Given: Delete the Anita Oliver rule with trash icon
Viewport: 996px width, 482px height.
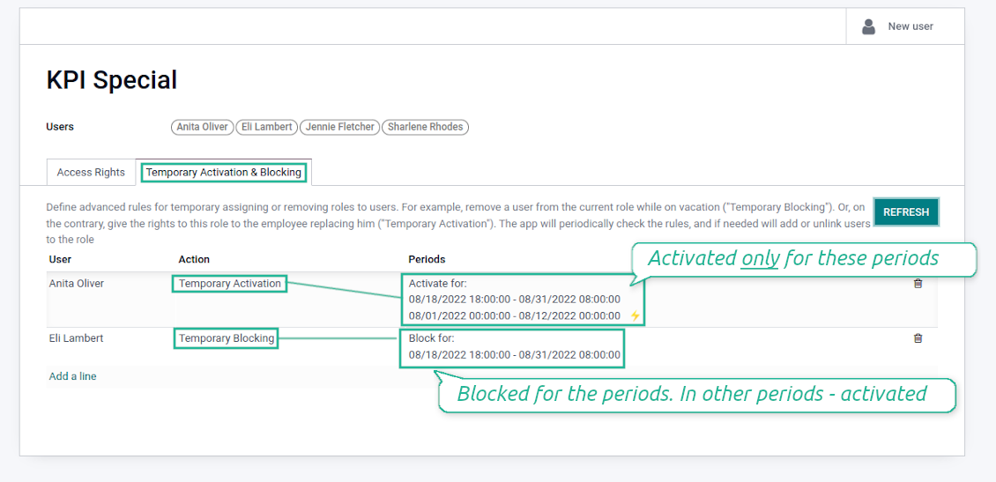Looking at the screenshot, I should point(918,284).
